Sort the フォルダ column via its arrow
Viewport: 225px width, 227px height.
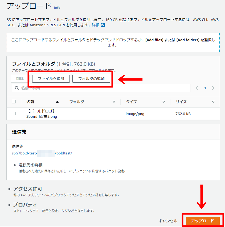coord(114,102)
